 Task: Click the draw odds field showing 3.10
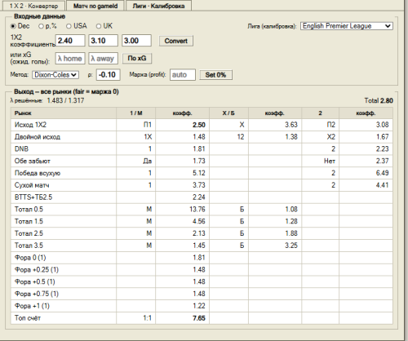click(103, 41)
